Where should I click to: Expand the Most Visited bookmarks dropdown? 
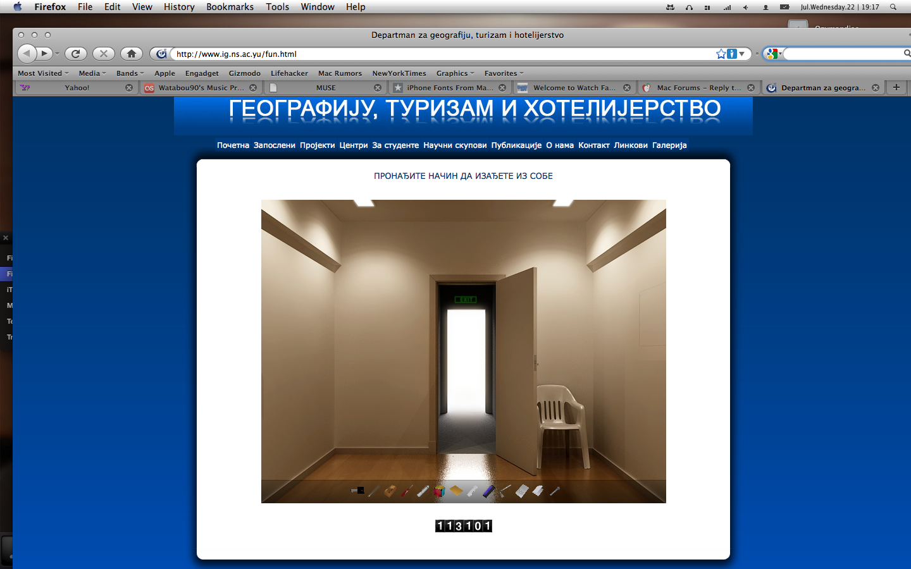(x=43, y=73)
